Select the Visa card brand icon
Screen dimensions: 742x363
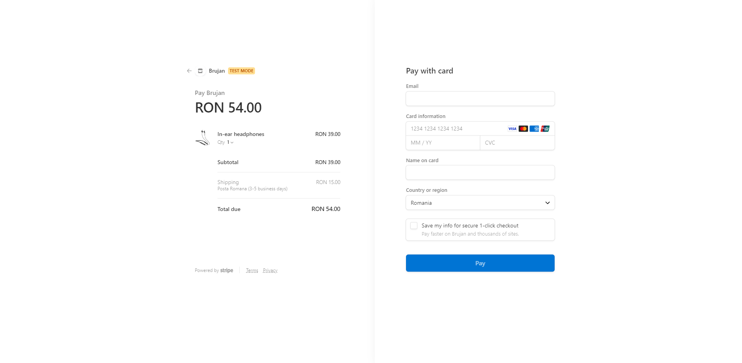512,129
